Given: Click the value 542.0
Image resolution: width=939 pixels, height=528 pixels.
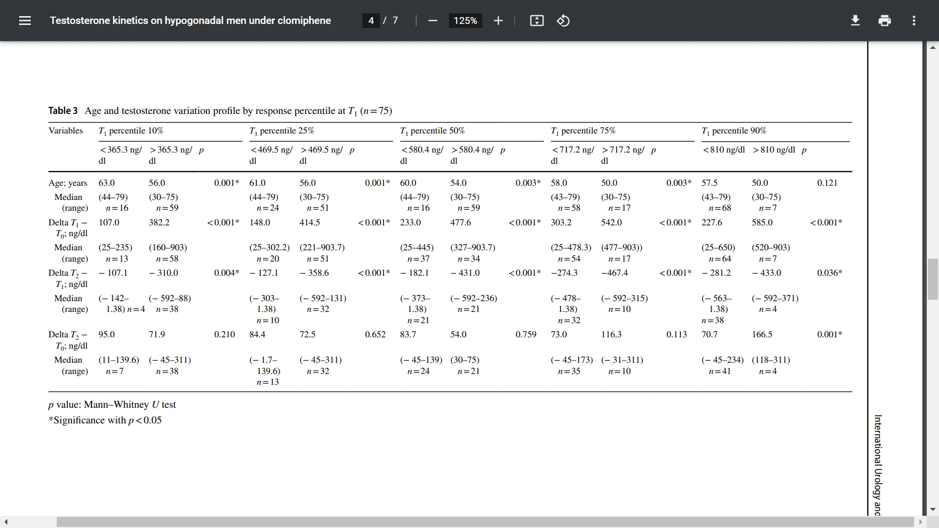Looking at the screenshot, I should click(611, 222).
